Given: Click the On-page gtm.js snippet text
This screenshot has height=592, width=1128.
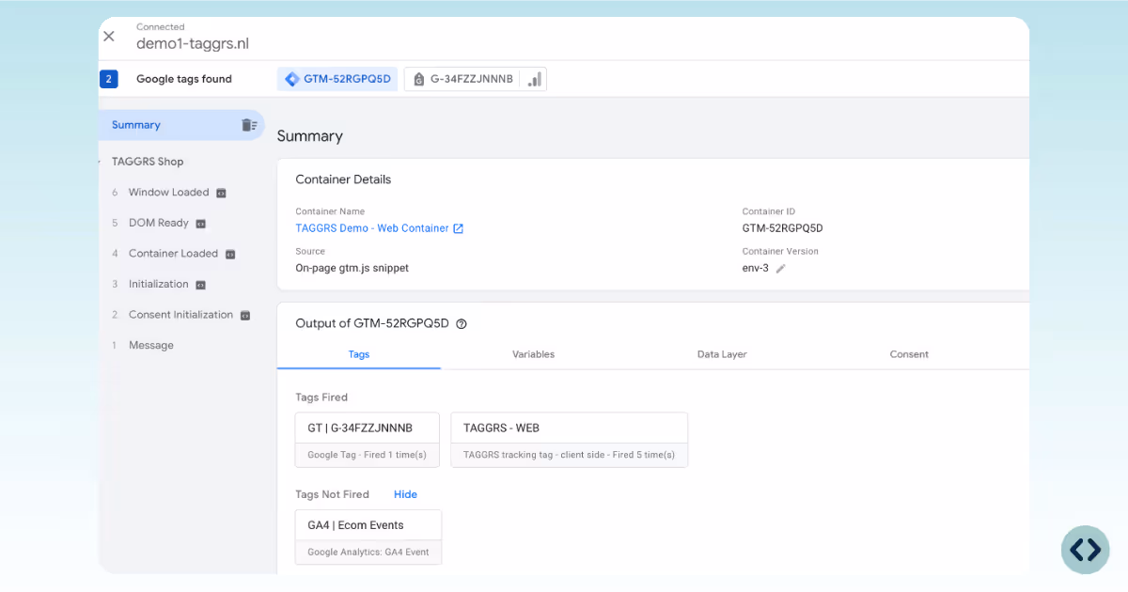Looking at the screenshot, I should tap(352, 269).
